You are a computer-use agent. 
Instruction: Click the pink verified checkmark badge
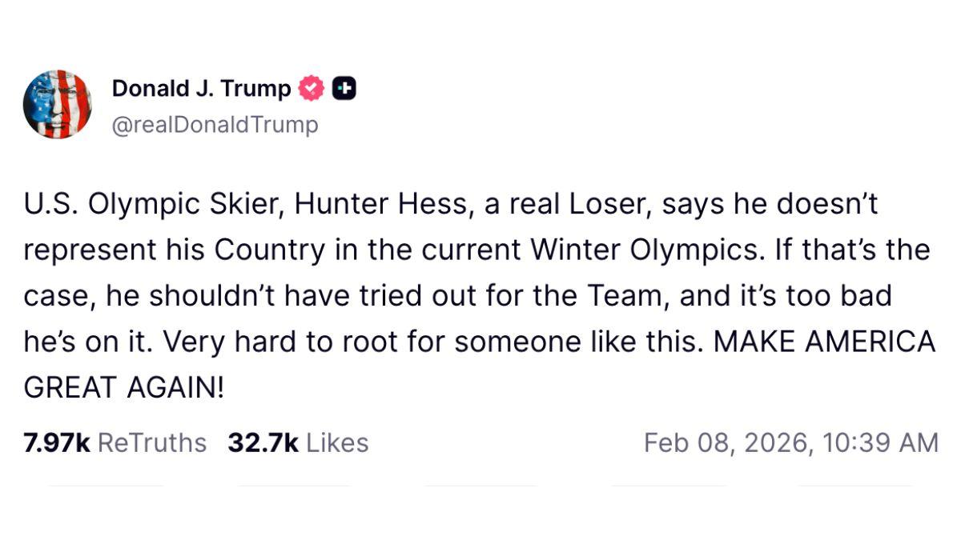click(311, 88)
